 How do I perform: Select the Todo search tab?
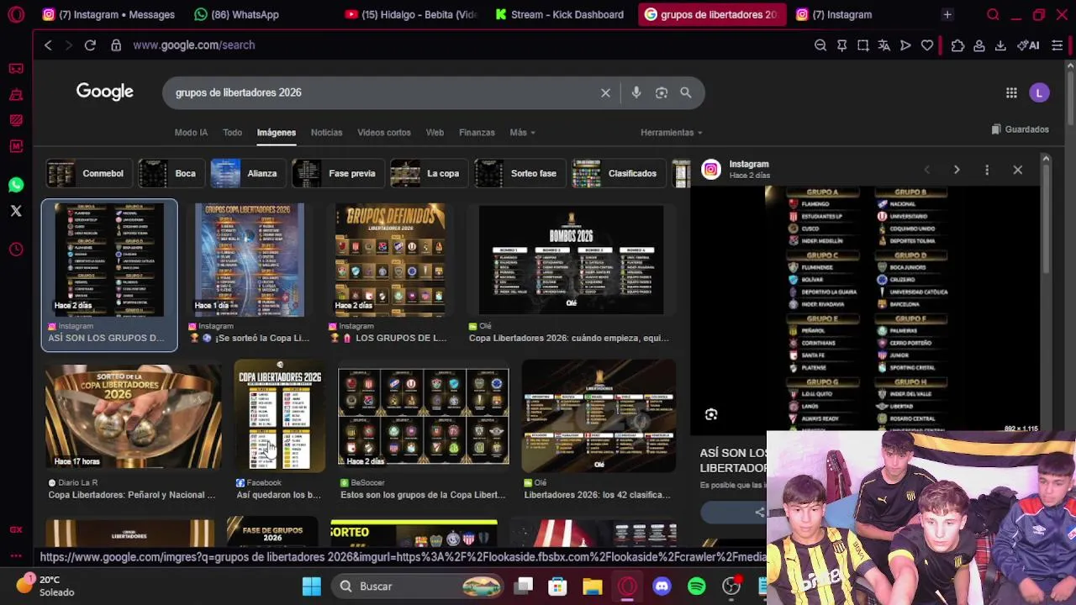pos(232,133)
